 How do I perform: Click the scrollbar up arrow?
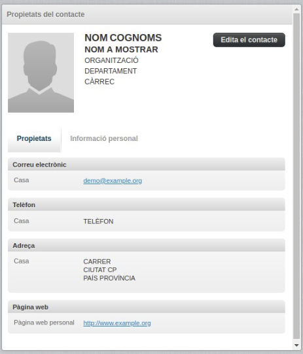point(296,9)
